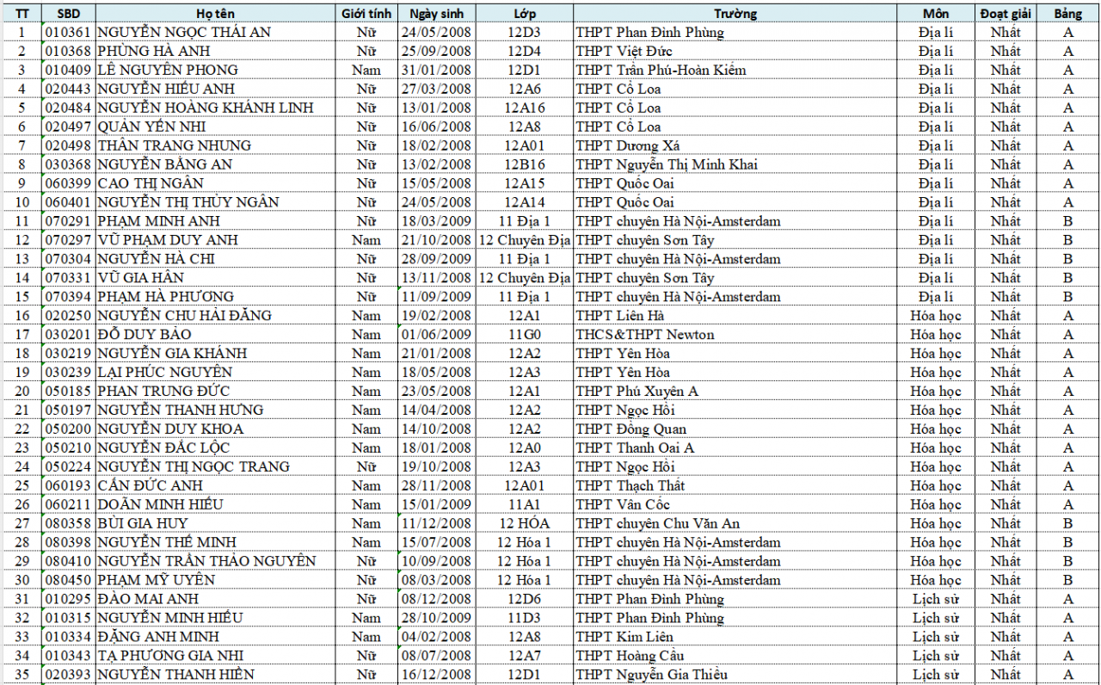Click the 'Họ tên' column header
1101x685 pixels.
(x=215, y=14)
